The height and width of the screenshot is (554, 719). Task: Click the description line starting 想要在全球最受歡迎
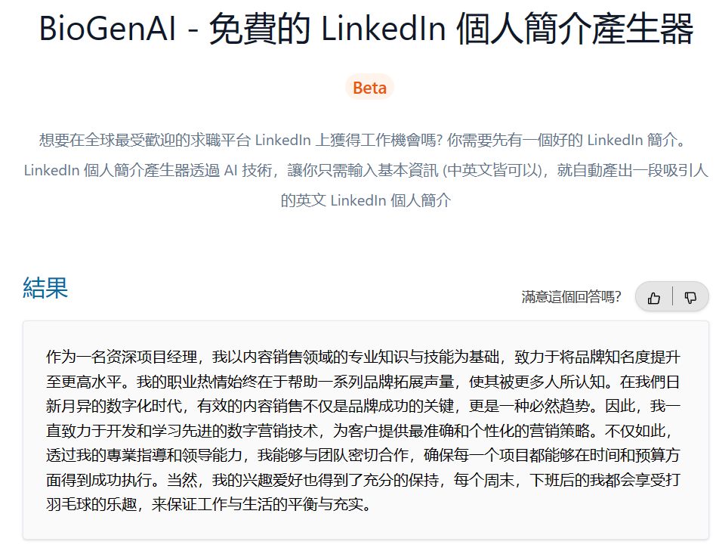tap(363, 140)
